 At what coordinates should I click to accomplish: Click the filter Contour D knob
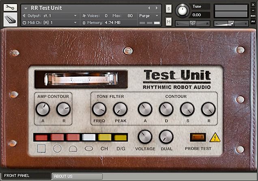pos(166,109)
